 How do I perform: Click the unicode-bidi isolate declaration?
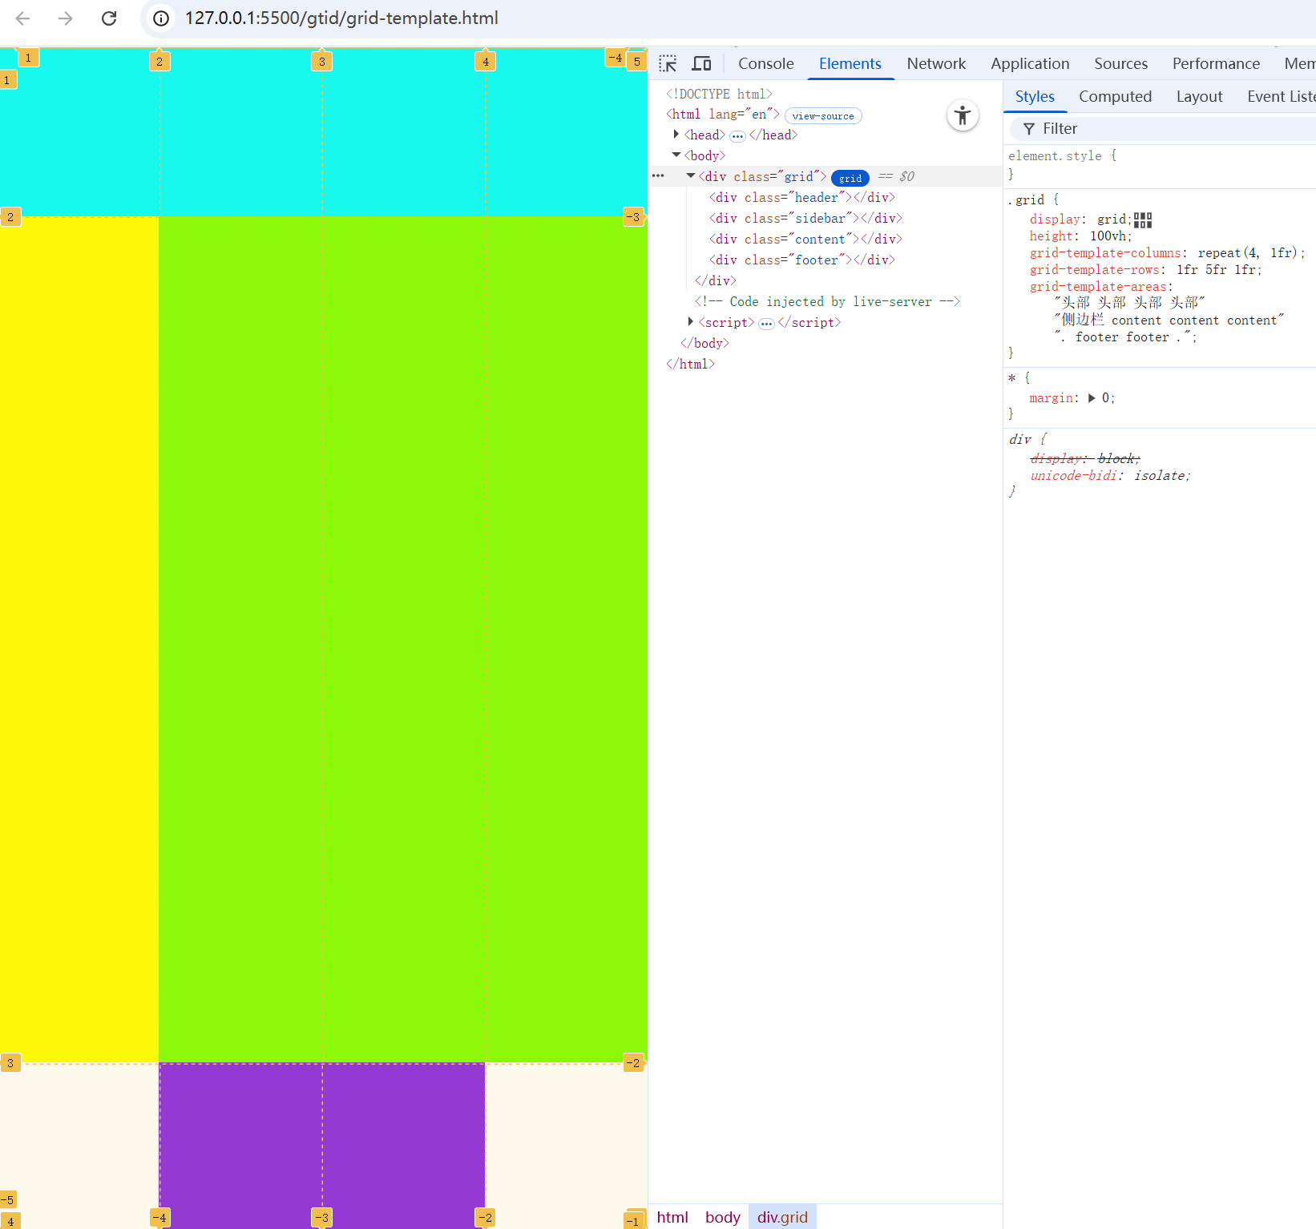(x=1109, y=476)
